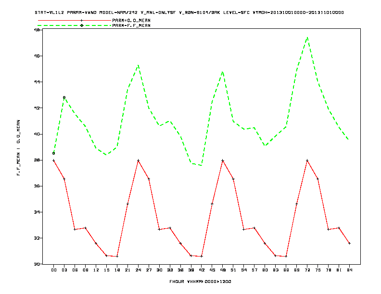Click y-axis tick label 34
The width and height of the screenshot is (381, 294).
(x=37, y=212)
